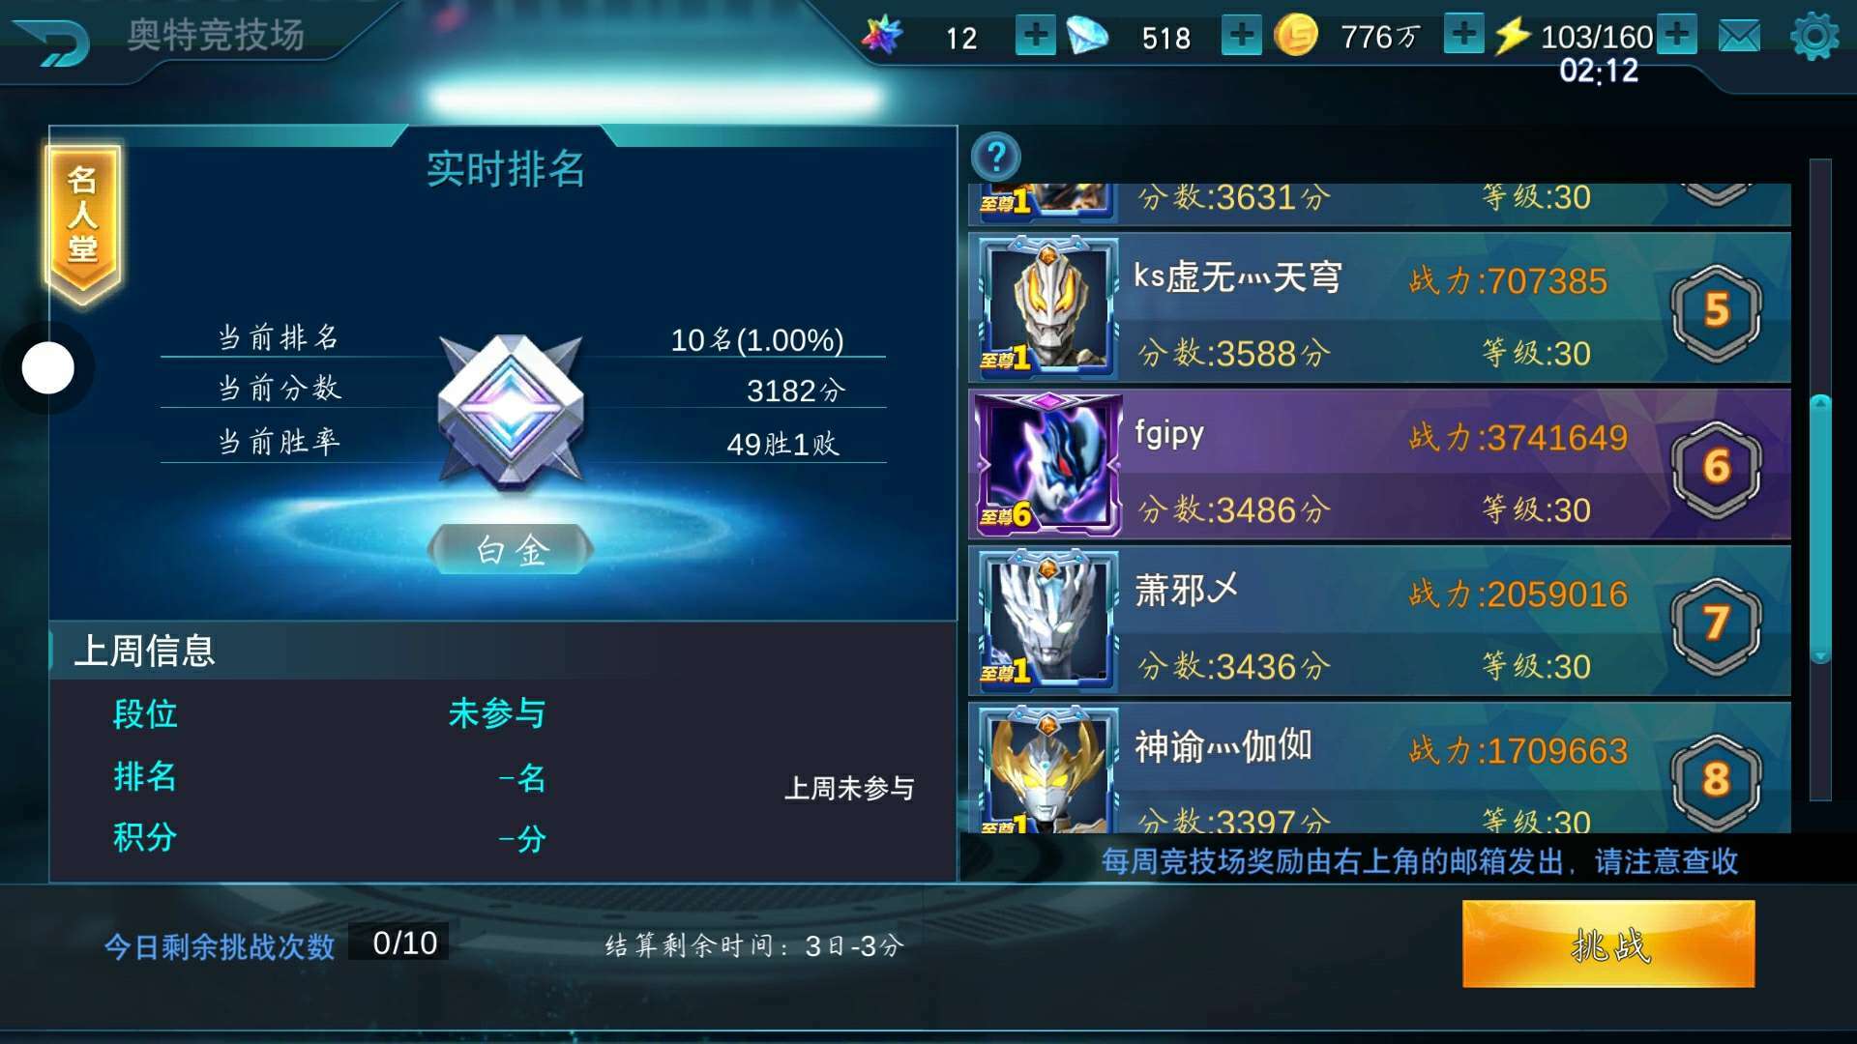Image resolution: width=1857 pixels, height=1044 pixels.
Task: Click the orange 挑战 challenge button
Action: pyautogui.click(x=1608, y=943)
